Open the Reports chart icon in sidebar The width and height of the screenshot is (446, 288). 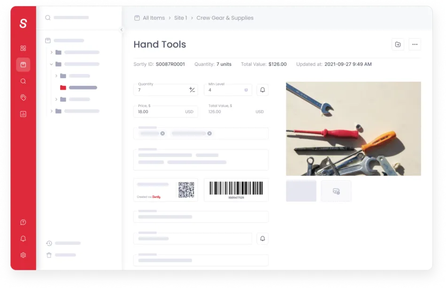pyautogui.click(x=23, y=114)
